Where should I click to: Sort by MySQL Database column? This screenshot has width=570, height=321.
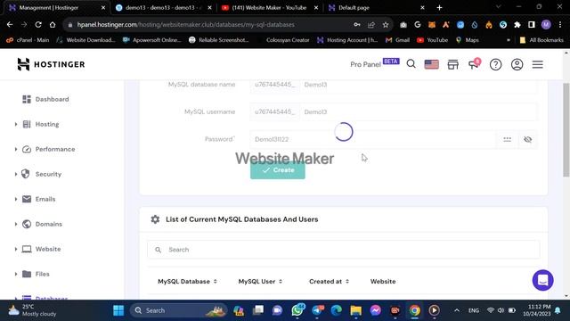click(x=187, y=282)
